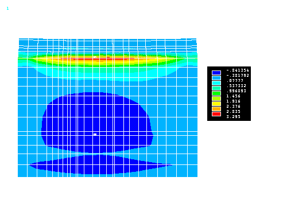The image size is (283, 220).
Task: Pick the cyan legend swatch beside .07777
Action: (216, 83)
